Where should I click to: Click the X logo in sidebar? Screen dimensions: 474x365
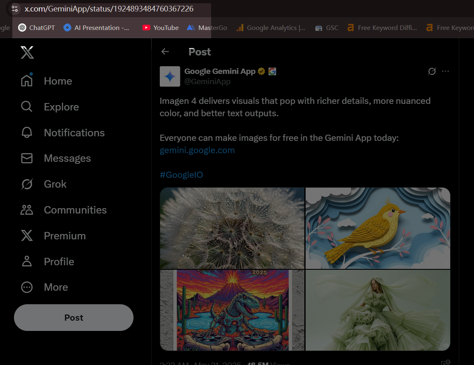(x=27, y=53)
